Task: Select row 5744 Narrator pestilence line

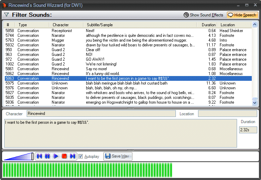Action: 128,35
